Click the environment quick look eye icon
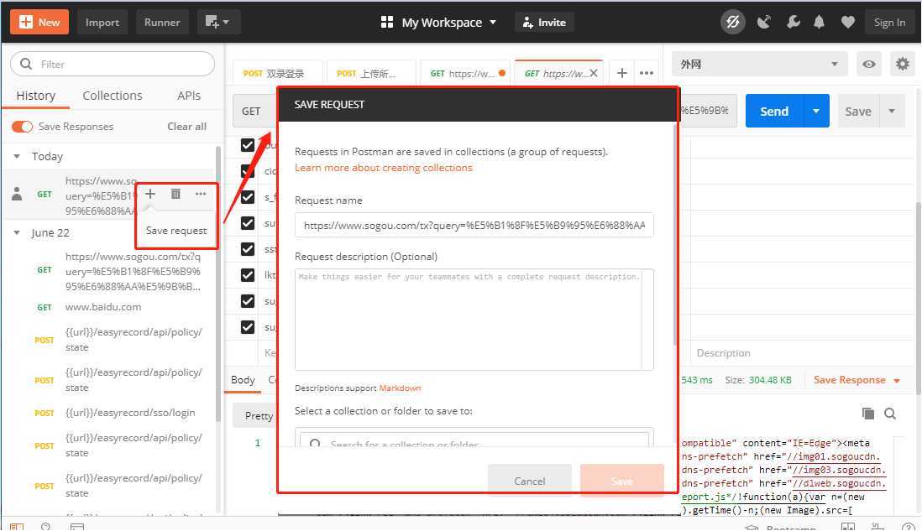The width and height of the screenshot is (922, 531). (869, 65)
